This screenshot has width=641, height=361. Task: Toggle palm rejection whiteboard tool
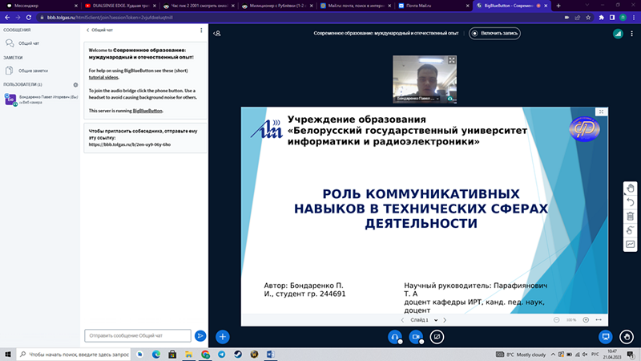pyautogui.click(x=631, y=230)
